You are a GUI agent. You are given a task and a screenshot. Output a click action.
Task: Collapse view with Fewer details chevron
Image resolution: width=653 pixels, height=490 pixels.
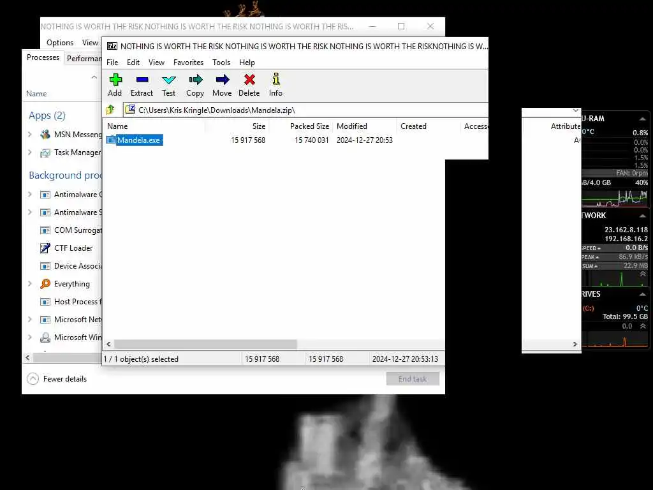tap(33, 379)
